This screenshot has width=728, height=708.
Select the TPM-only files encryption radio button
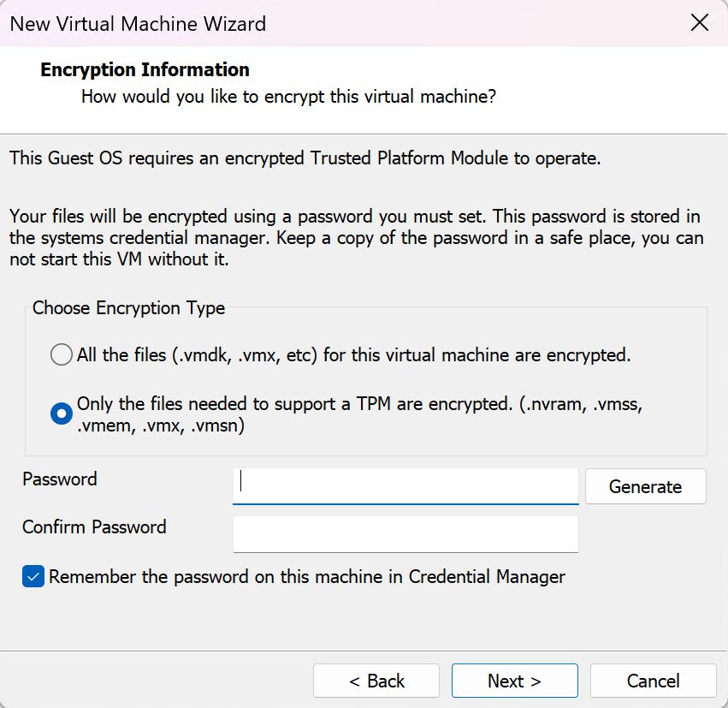coord(62,413)
